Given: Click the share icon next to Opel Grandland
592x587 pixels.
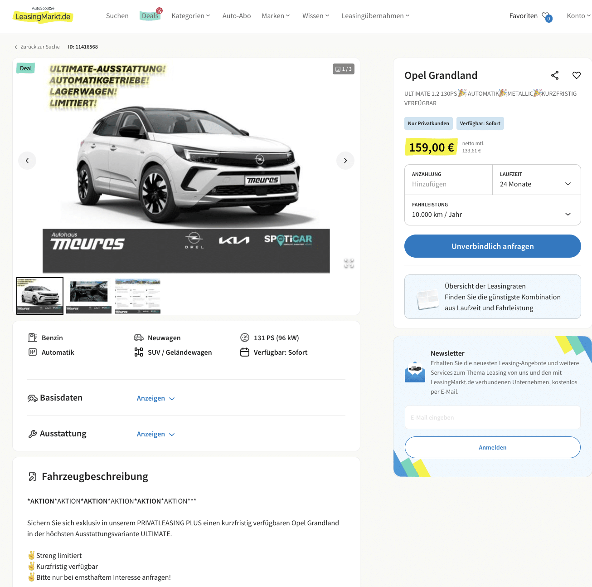Looking at the screenshot, I should click(555, 75).
